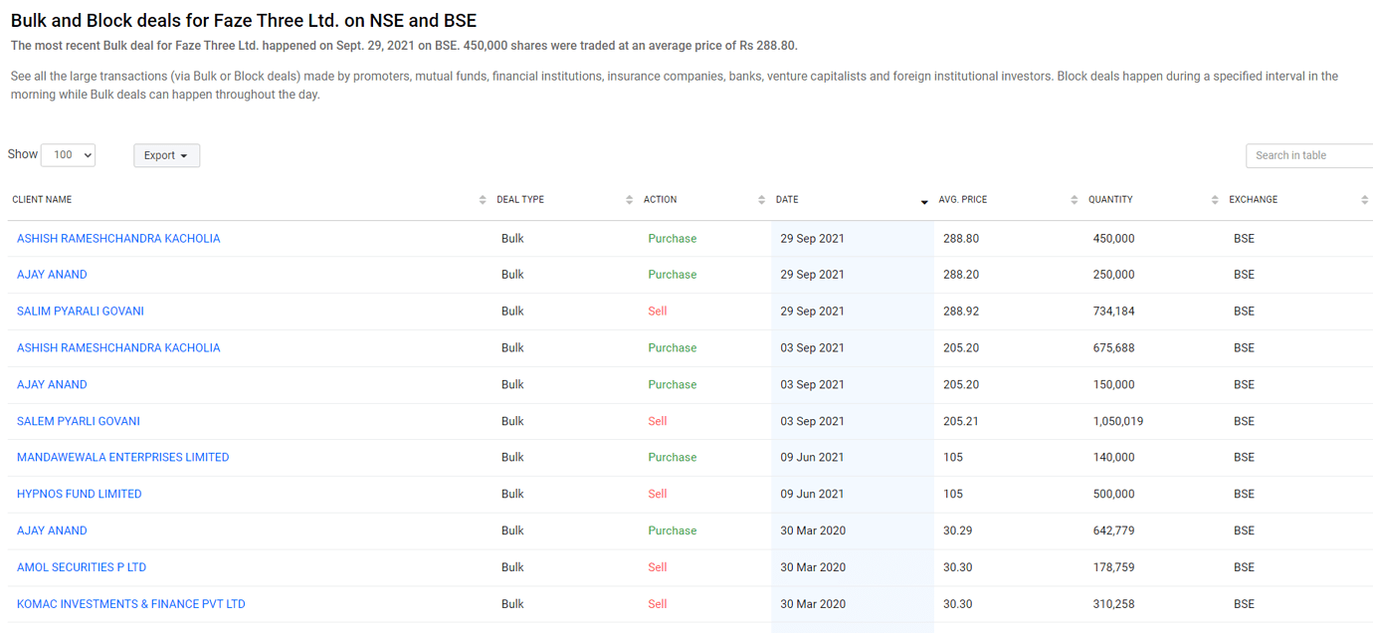Image resolution: width=1373 pixels, height=633 pixels.
Task: Click into the Search in table field
Action: (x=1308, y=155)
